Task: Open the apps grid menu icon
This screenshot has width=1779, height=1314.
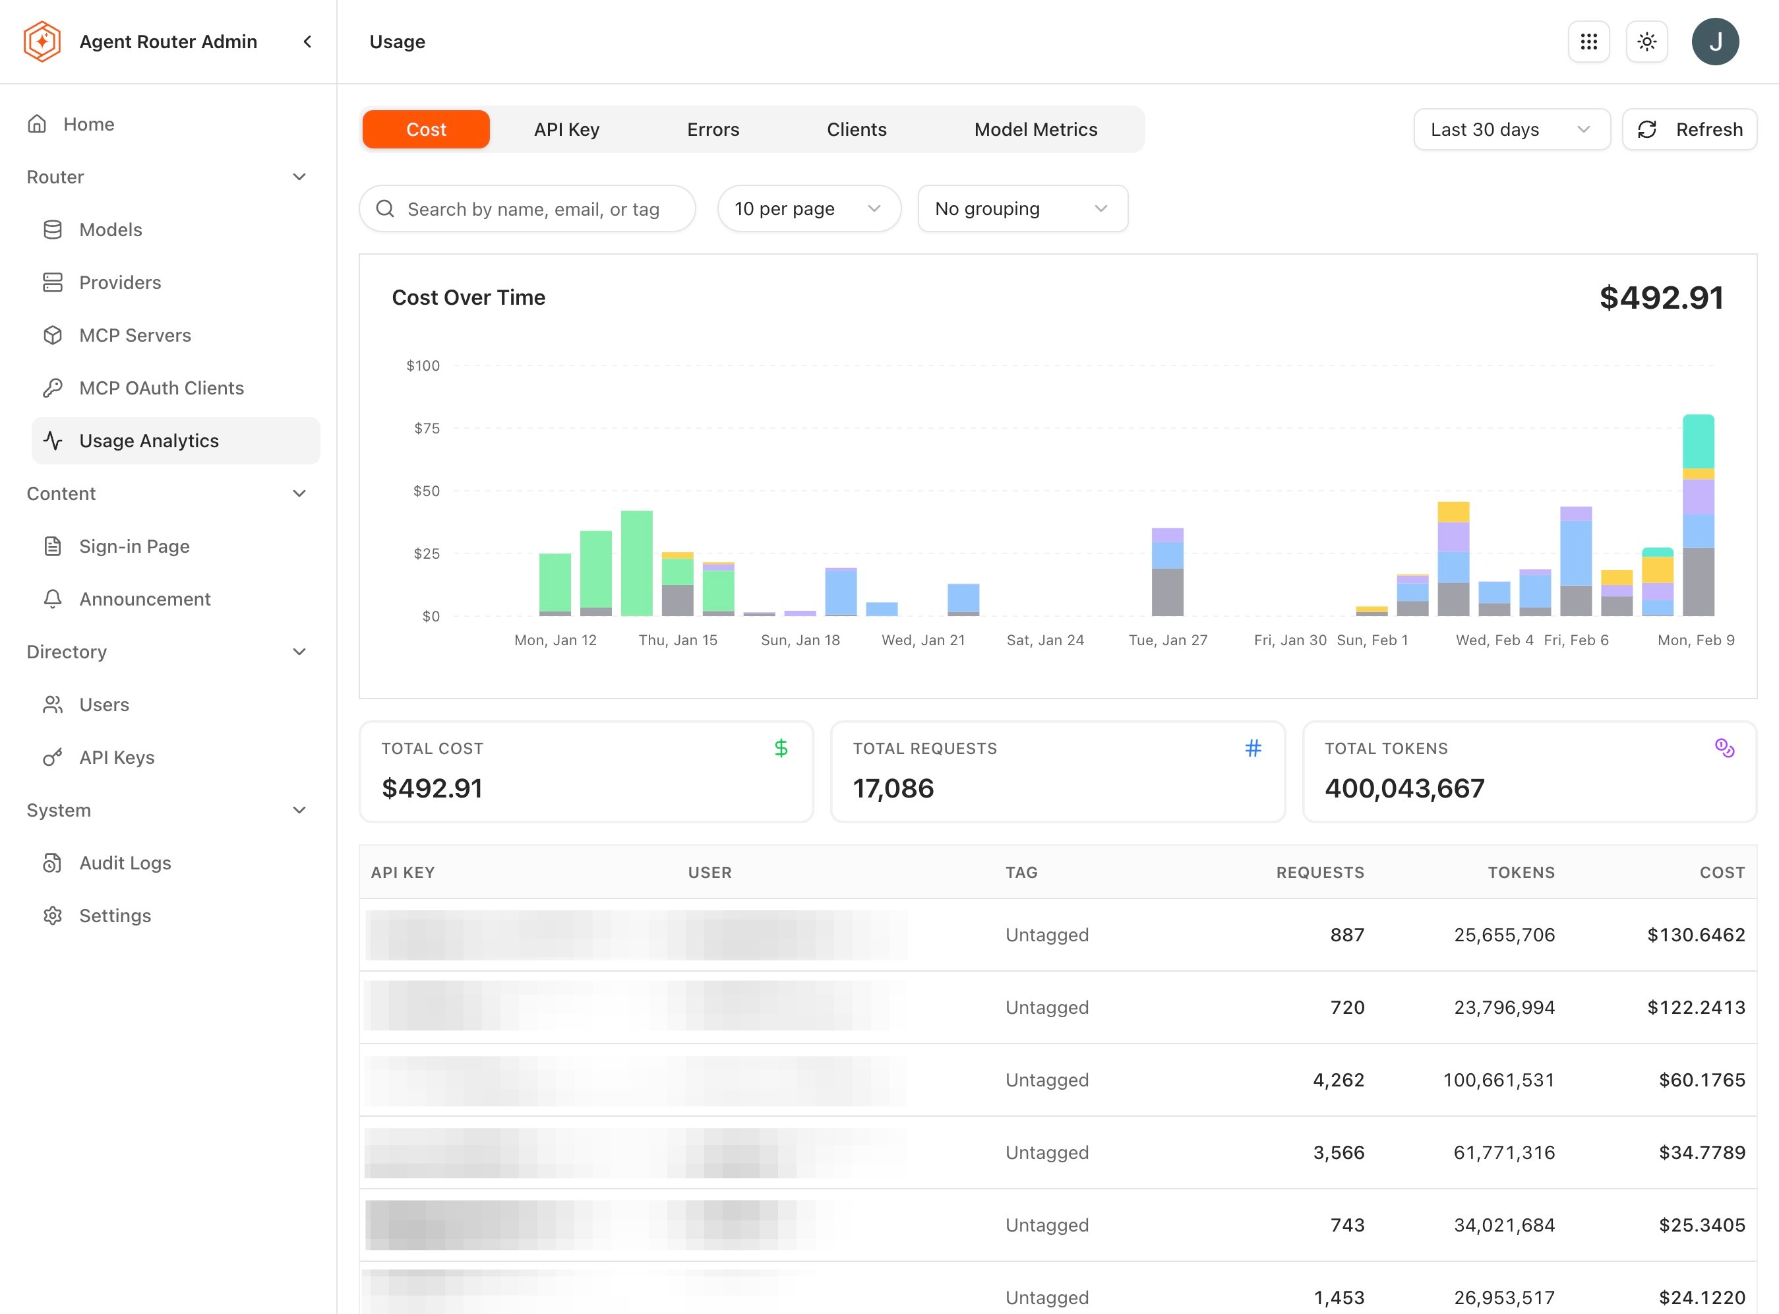Action: pyautogui.click(x=1588, y=42)
